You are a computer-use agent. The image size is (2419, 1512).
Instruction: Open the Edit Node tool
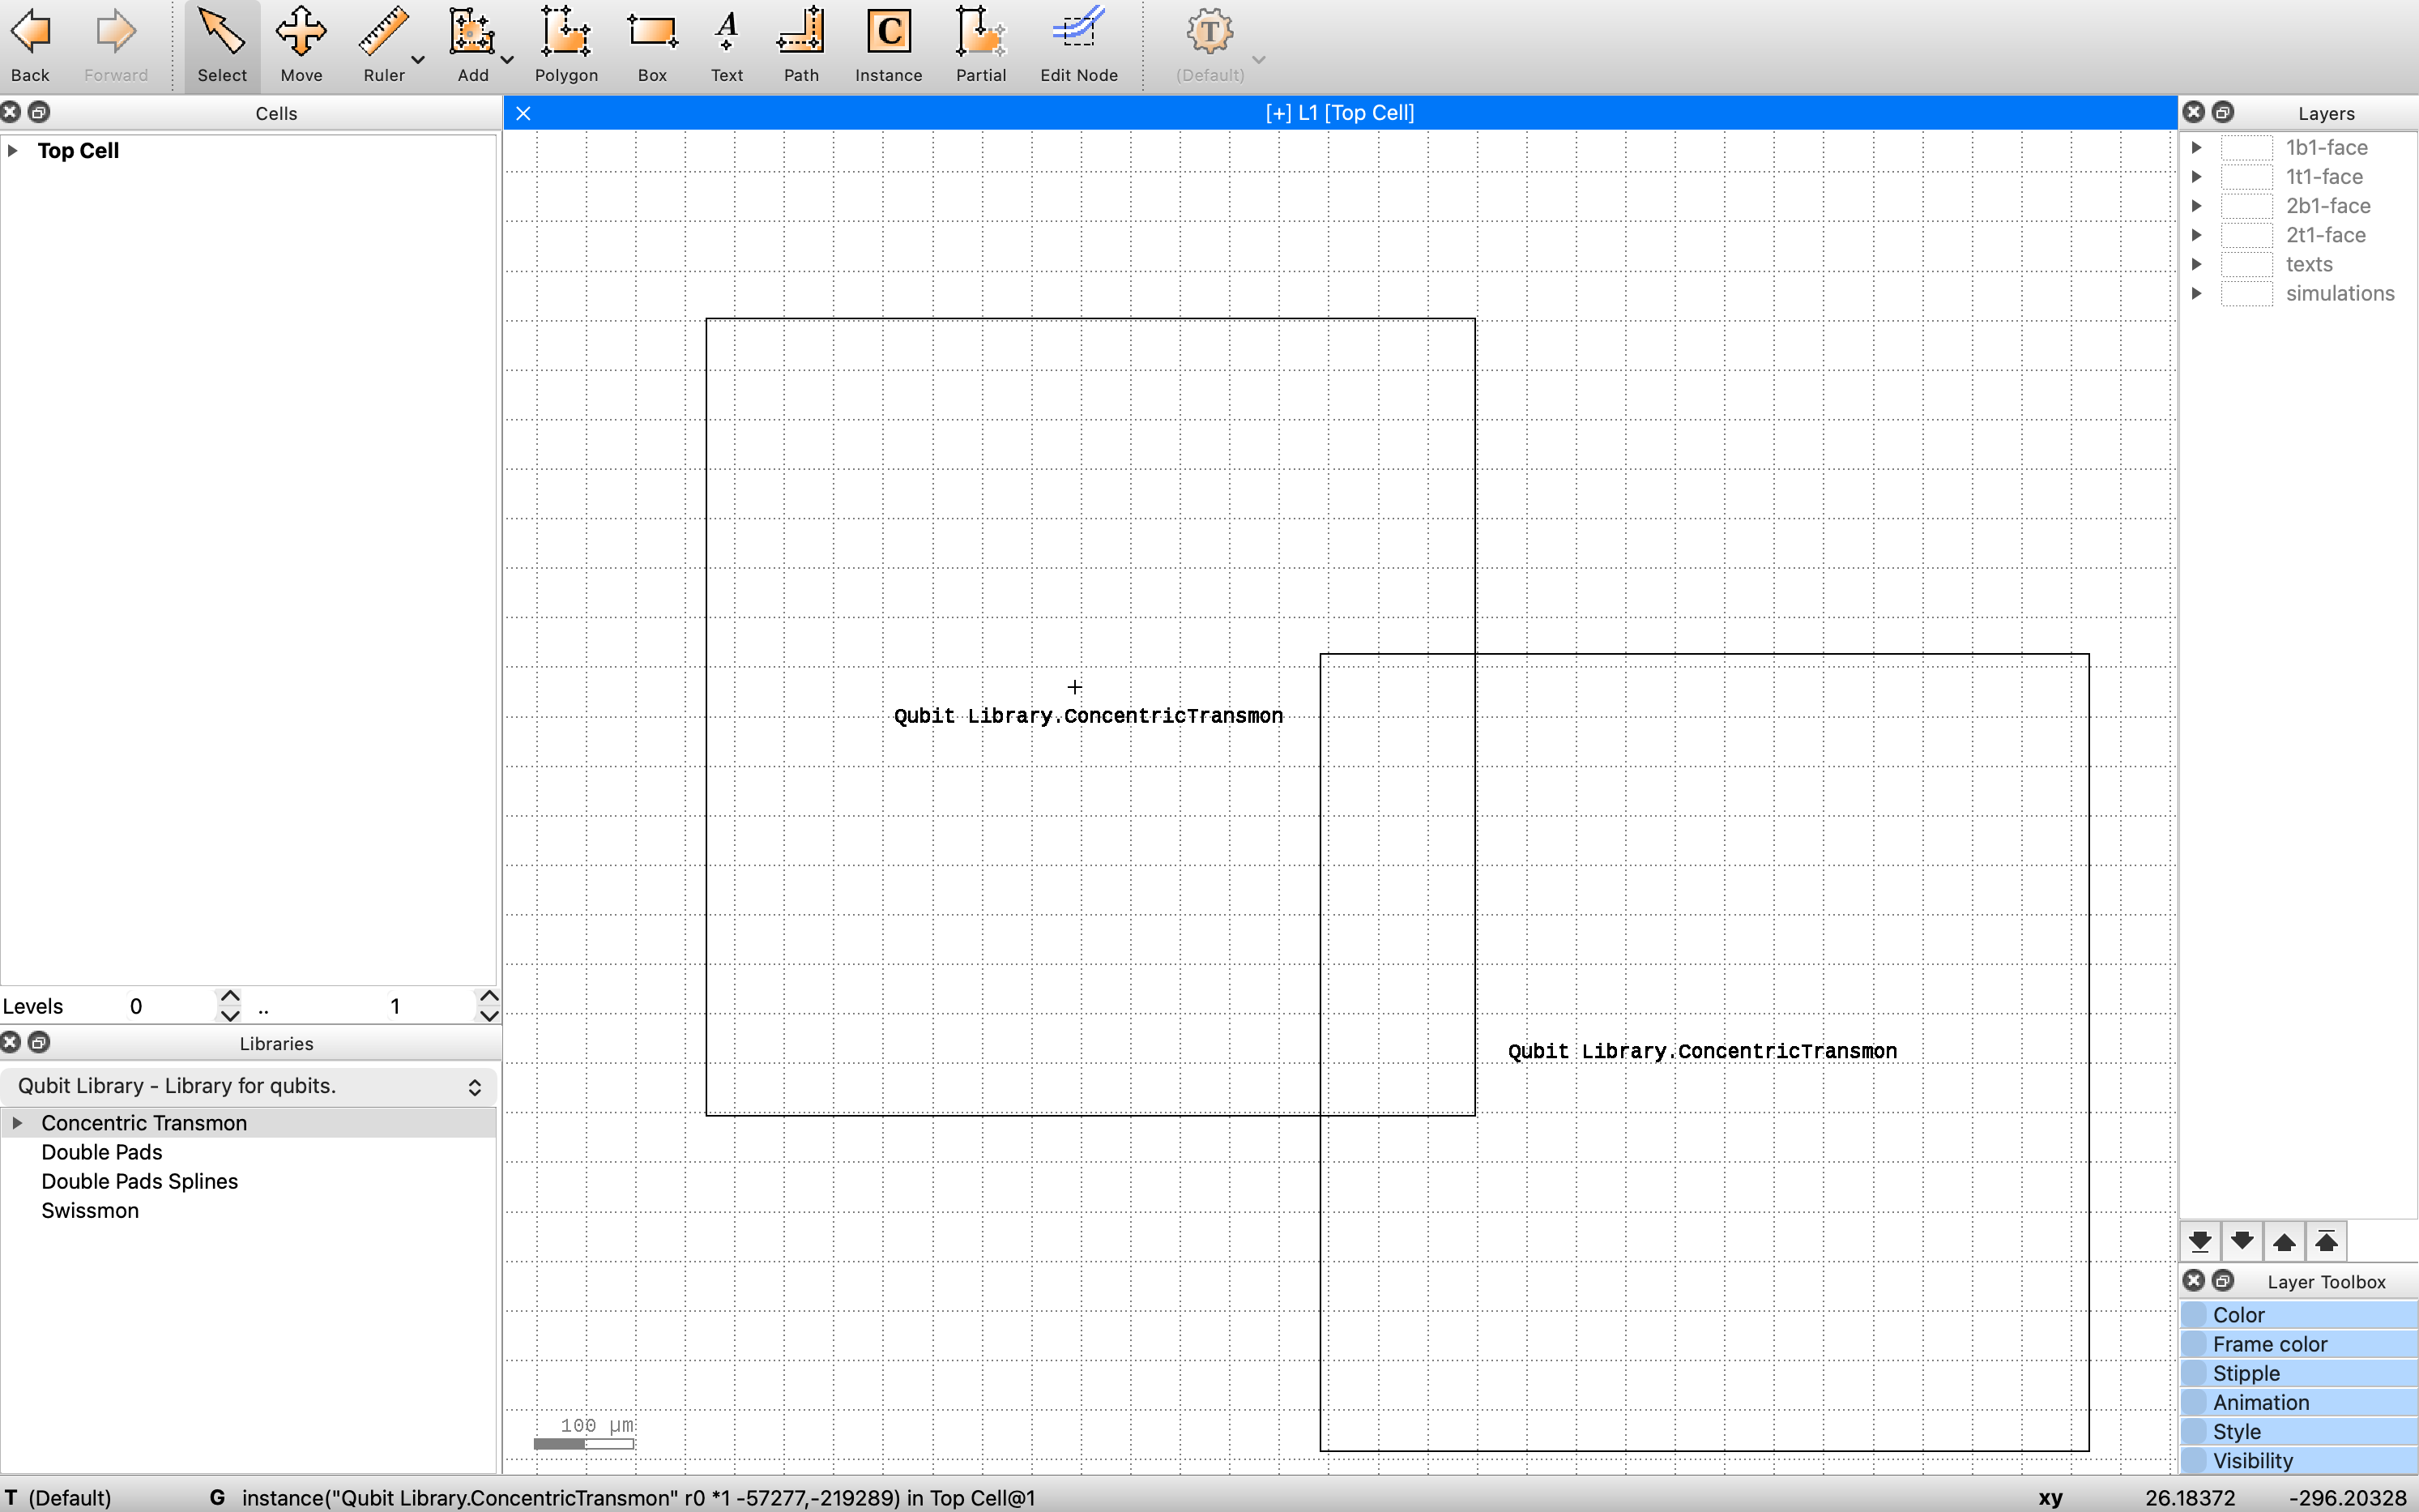coord(1077,45)
